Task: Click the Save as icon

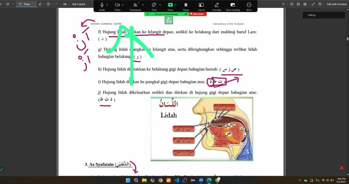Action: (305, 4)
